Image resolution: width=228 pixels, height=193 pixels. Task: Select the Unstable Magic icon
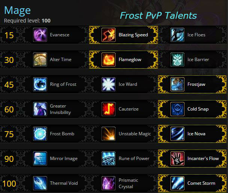click(x=109, y=134)
